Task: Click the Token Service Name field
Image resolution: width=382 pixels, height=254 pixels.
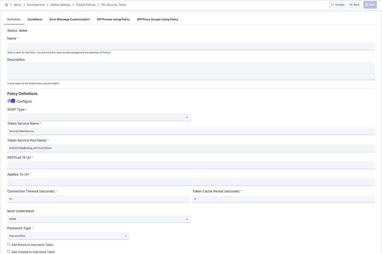Action: coord(191,131)
